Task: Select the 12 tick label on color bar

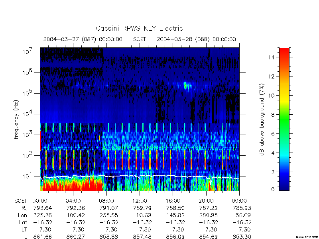Action: [x=272, y=76]
